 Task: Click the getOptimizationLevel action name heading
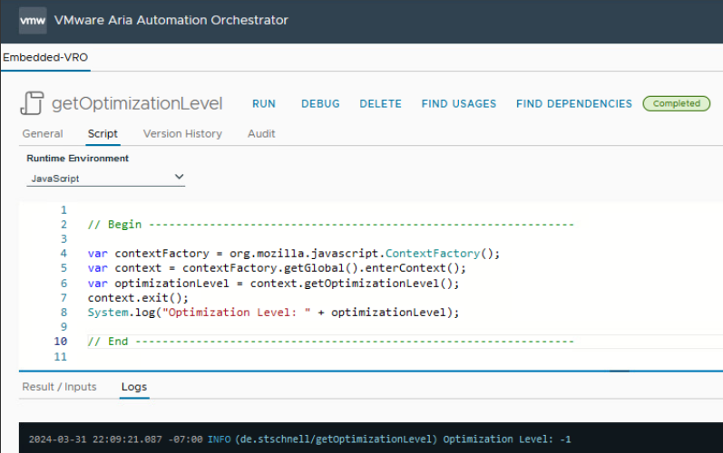click(x=137, y=103)
